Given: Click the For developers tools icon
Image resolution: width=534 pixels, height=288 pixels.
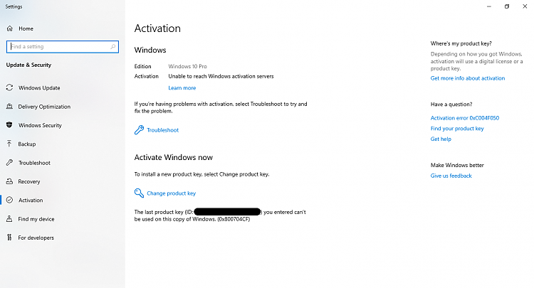Looking at the screenshot, I should [9, 238].
